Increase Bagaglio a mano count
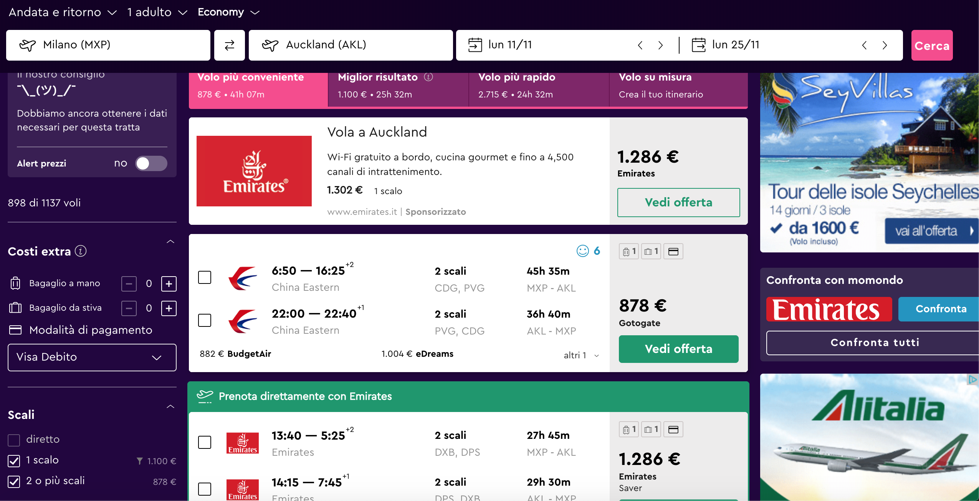This screenshot has height=501, width=979. (x=169, y=284)
